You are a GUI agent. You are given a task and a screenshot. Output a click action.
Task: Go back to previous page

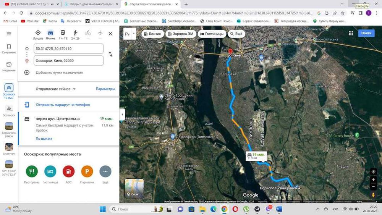[x=5, y=13]
